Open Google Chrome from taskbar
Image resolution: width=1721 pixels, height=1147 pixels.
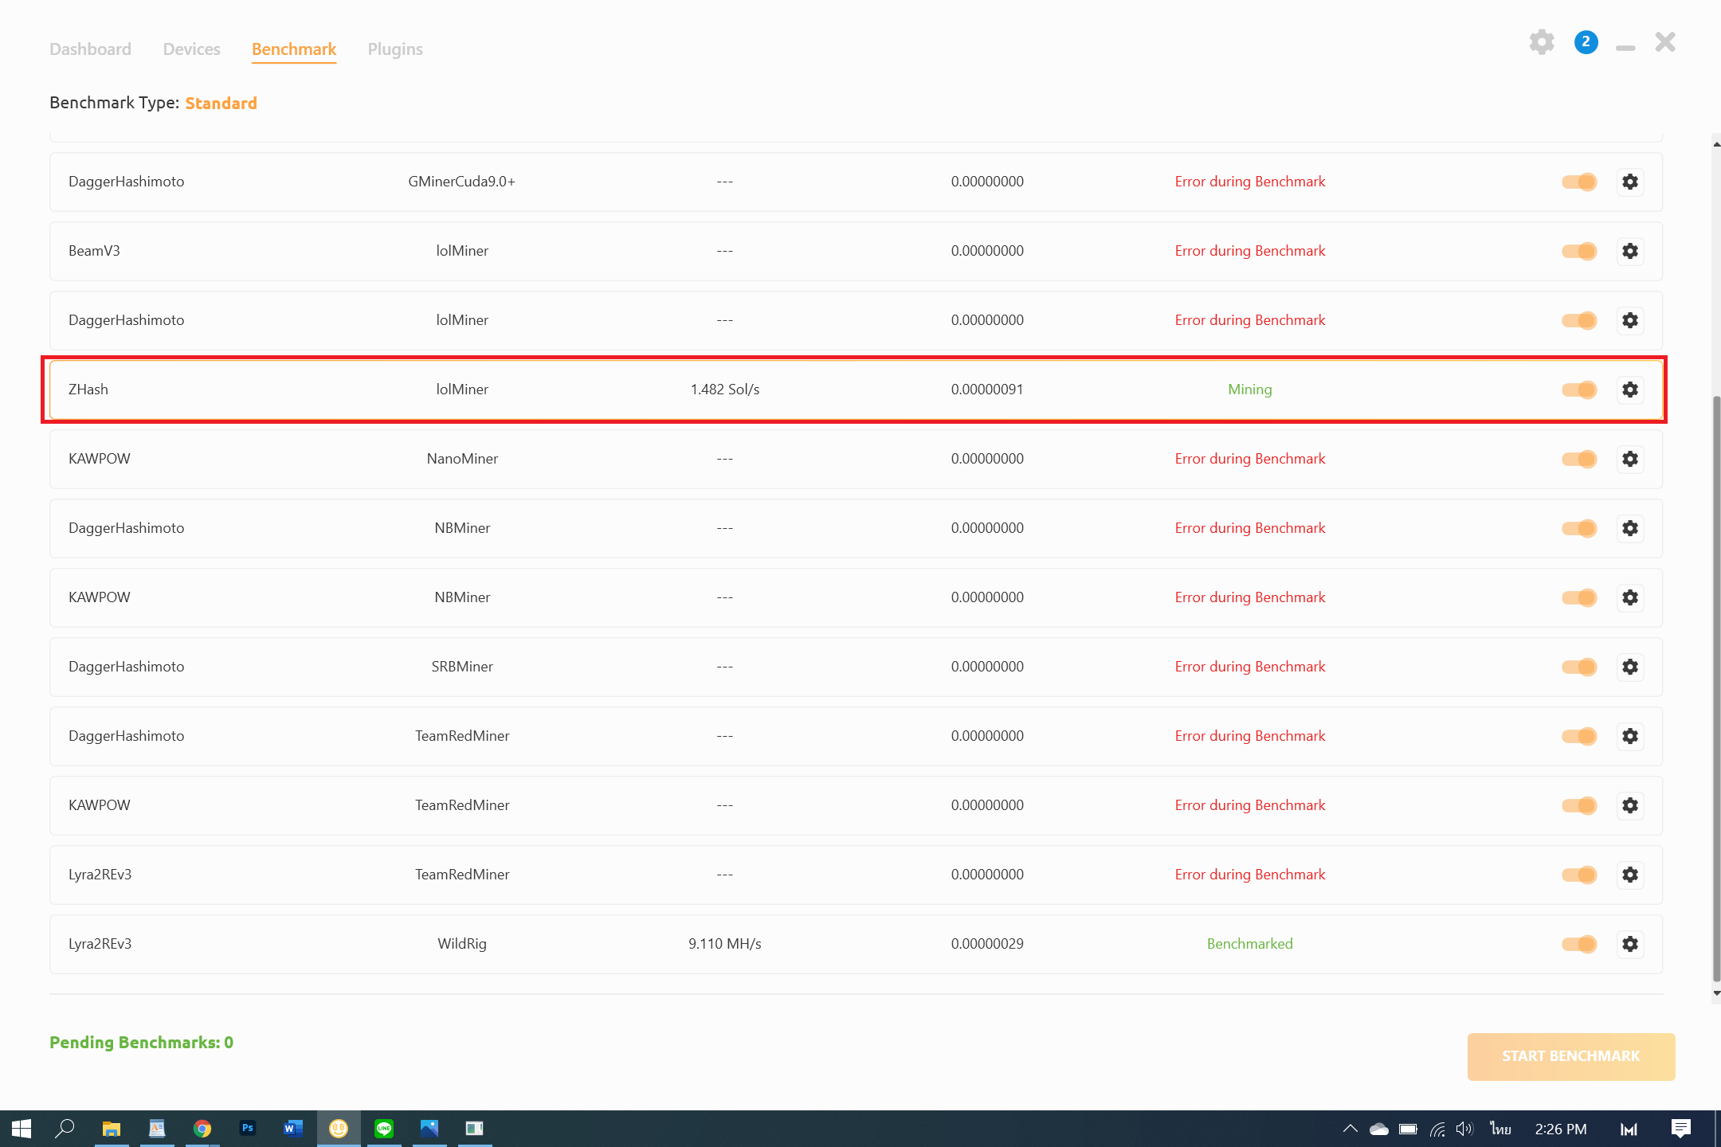coord(202,1129)
